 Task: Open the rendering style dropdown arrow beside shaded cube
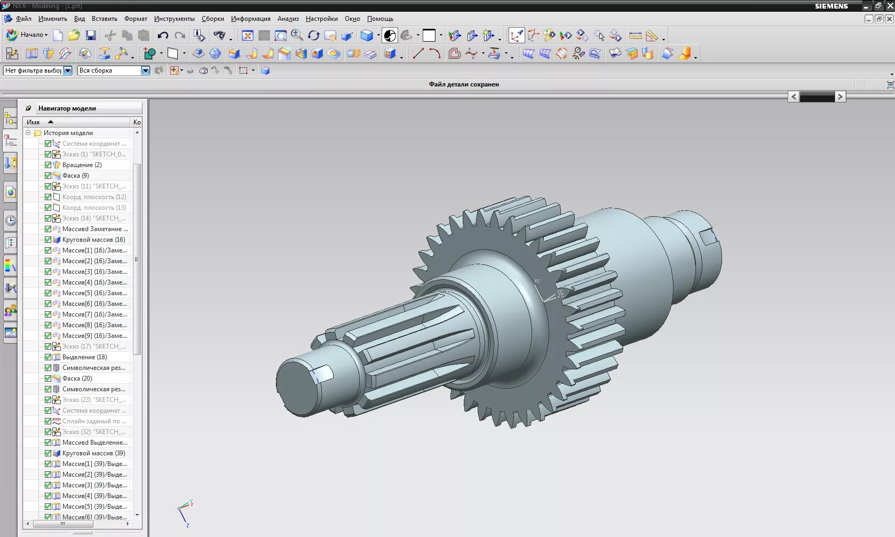(378, 35)
